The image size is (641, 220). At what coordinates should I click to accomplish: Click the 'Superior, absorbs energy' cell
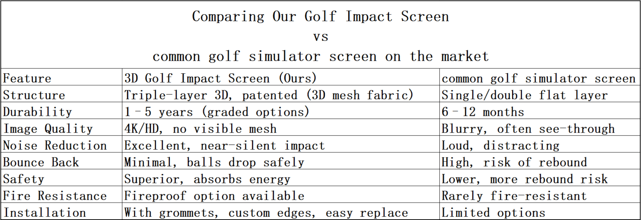[x=207, y=179]
